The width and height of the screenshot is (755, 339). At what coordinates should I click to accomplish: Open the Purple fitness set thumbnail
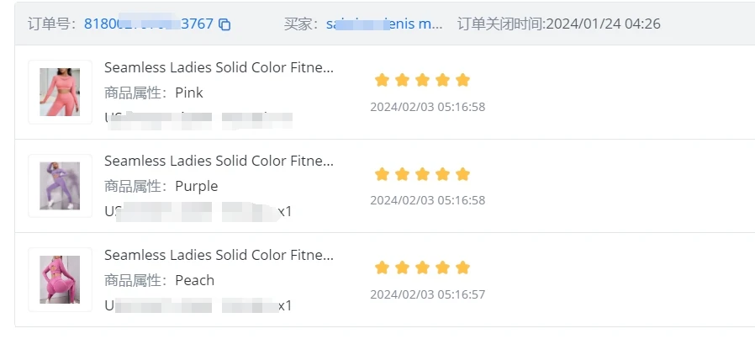[60, 186]
